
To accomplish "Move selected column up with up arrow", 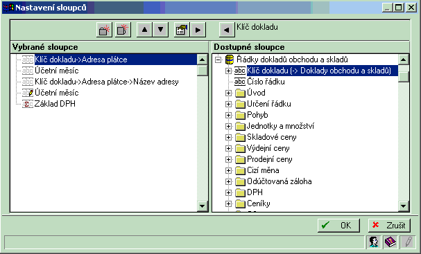I will [144, 30].
